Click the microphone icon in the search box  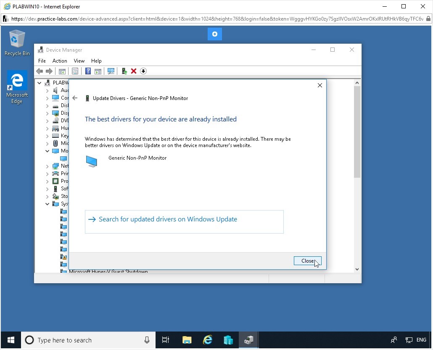coord(147,340)
